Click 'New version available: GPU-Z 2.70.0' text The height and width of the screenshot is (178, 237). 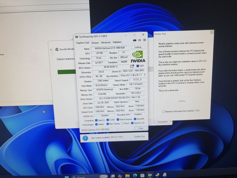point(107,137)
